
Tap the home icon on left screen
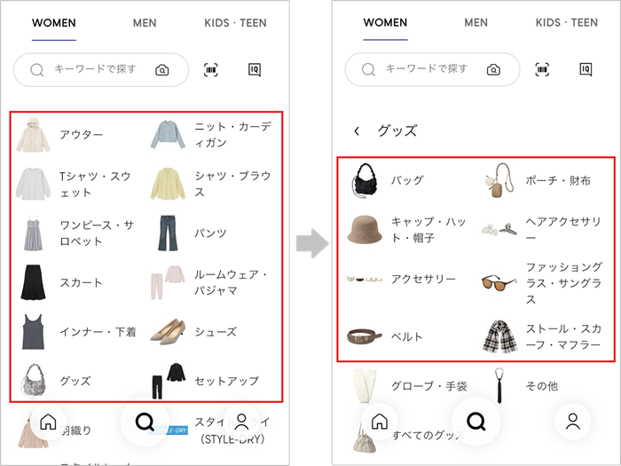click(48, 423)
